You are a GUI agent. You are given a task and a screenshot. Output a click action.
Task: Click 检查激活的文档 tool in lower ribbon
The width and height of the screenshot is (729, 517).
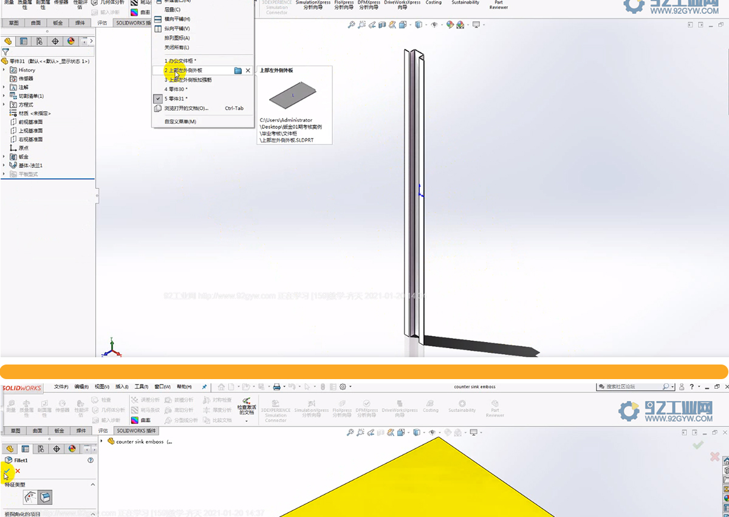pyautogui.click(x=246, y=407)
